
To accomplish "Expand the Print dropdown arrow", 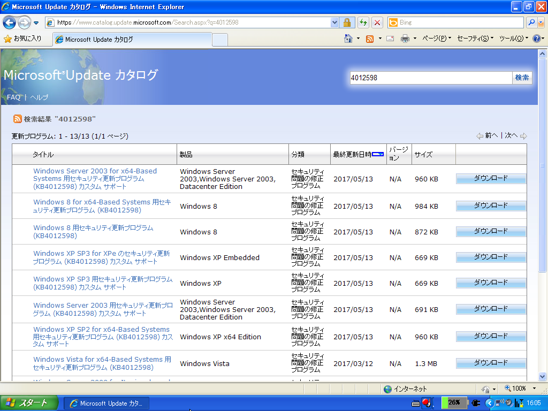I will coord(415,39).
